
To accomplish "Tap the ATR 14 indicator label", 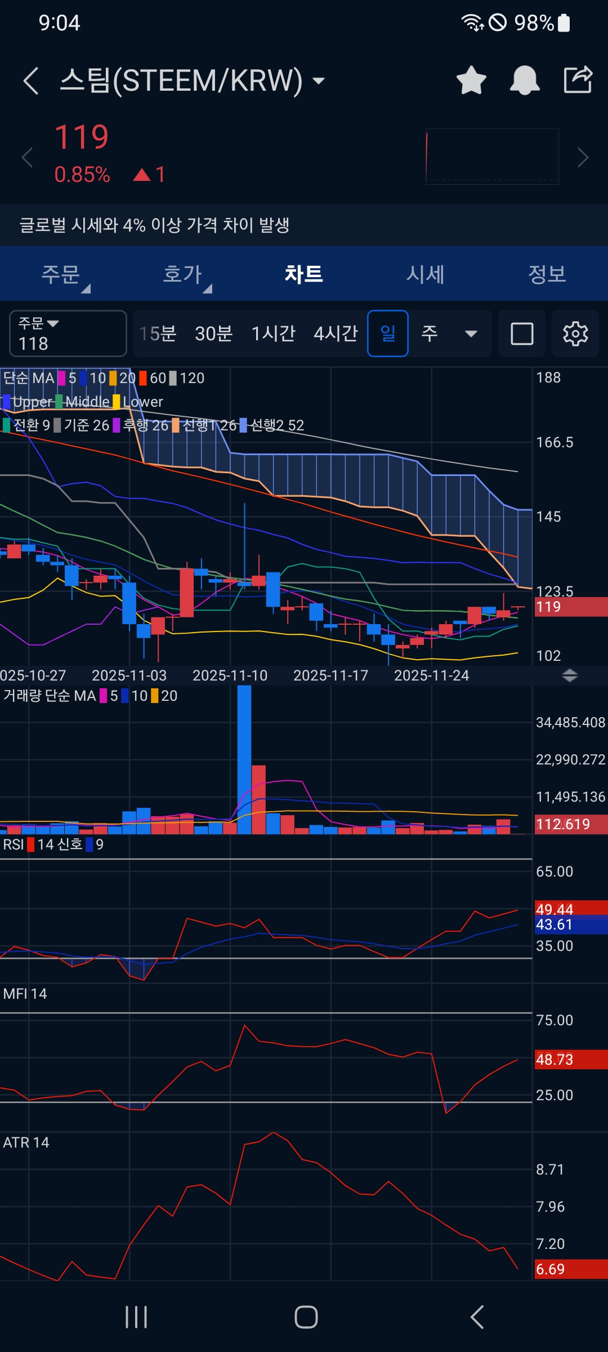I will tap(26, 1142).
